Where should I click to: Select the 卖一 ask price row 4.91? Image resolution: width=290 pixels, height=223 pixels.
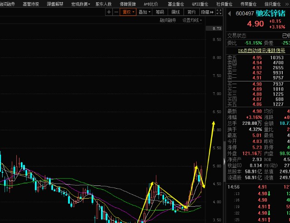point(257,77)
